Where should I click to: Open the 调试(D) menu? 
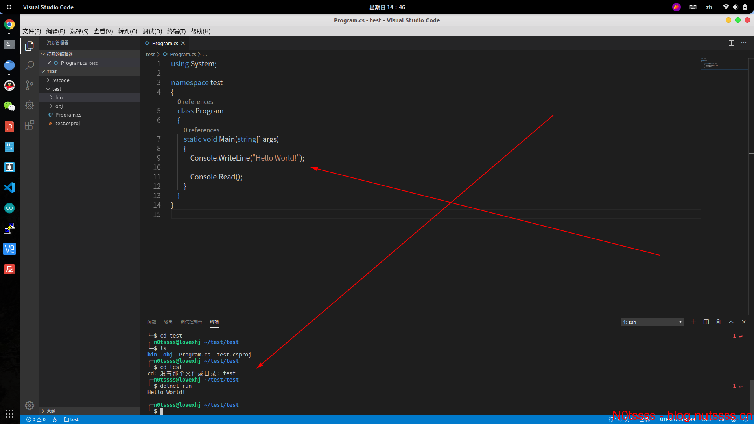(152, 31)
